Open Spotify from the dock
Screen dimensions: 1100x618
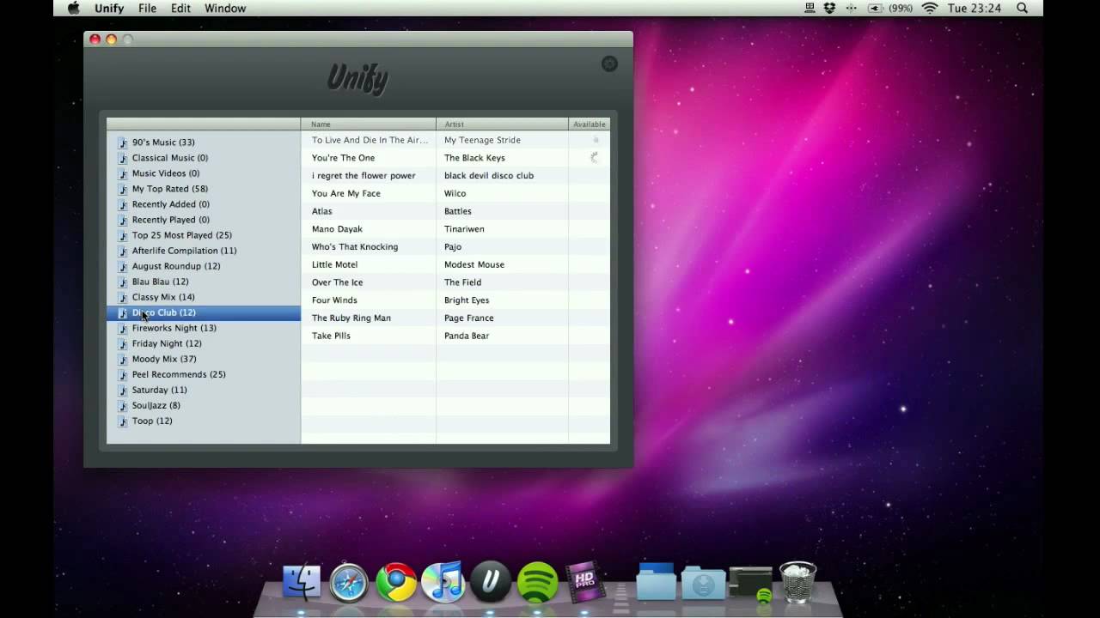pos(537,583)
